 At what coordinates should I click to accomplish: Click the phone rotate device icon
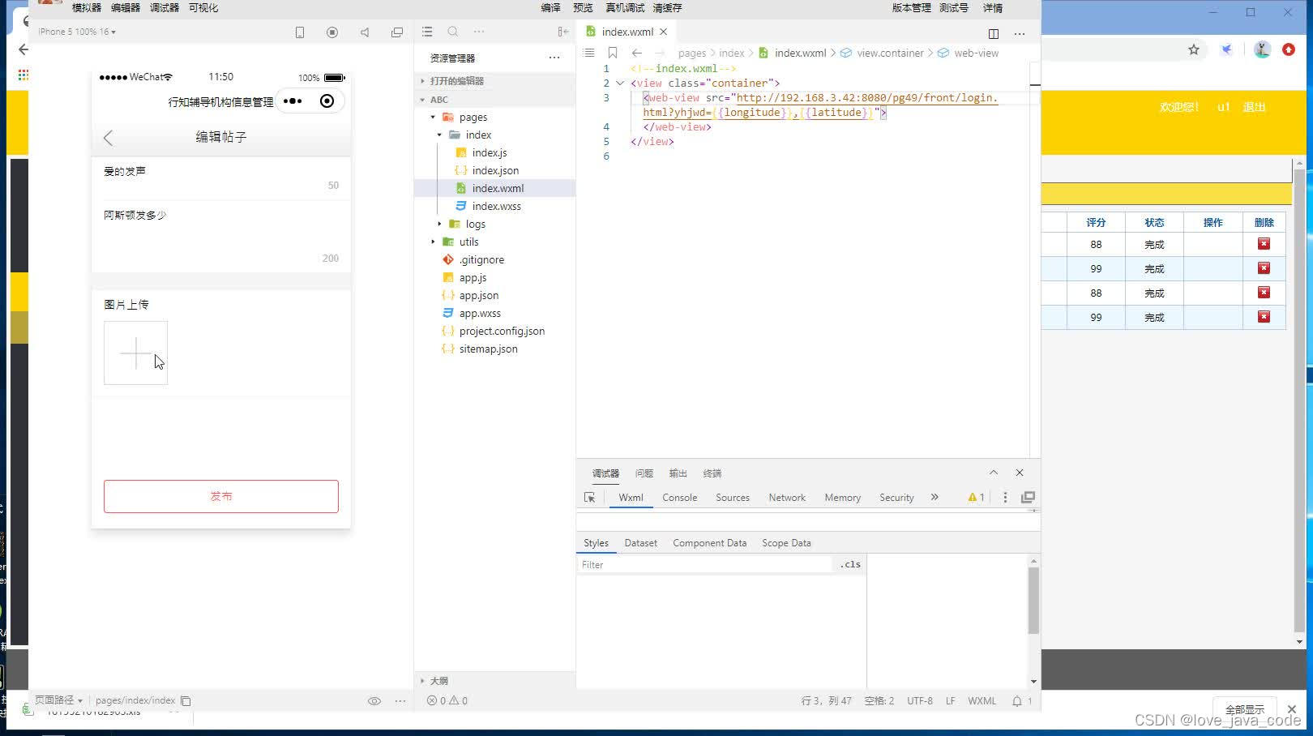300,32
